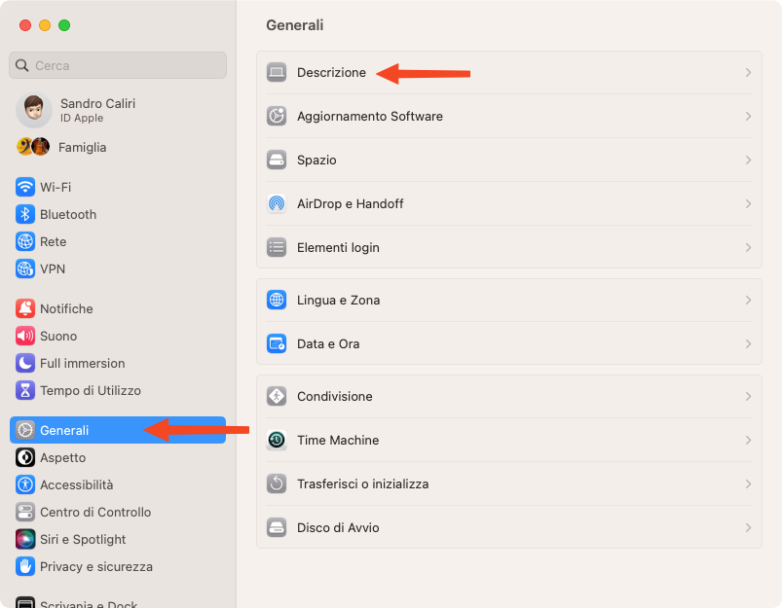The width and height of the screenshot is (782, 608).
Task: Click the AirDrop e Handoff icon
Action: point(277,204)
